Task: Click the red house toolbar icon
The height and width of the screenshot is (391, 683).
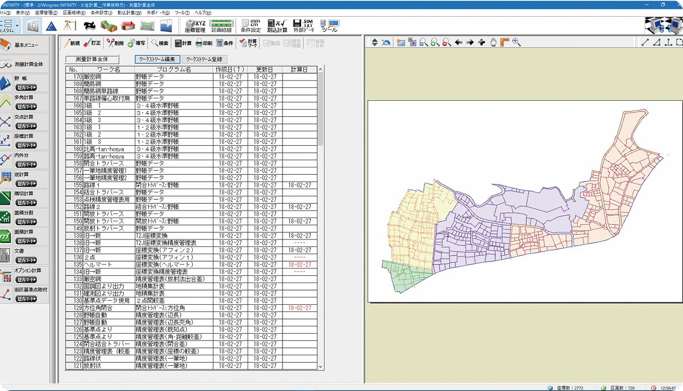Action: click(128, 26)
